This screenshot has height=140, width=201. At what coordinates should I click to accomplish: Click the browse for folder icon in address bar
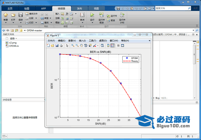tap(16, 30)
